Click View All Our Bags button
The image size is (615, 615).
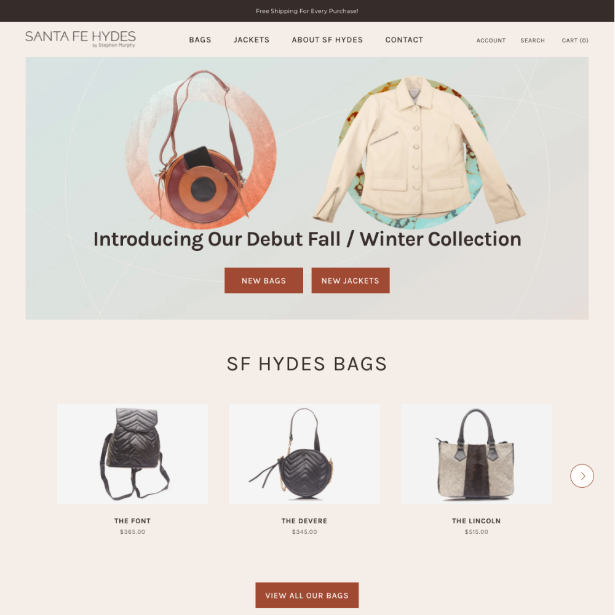point(307,595)
